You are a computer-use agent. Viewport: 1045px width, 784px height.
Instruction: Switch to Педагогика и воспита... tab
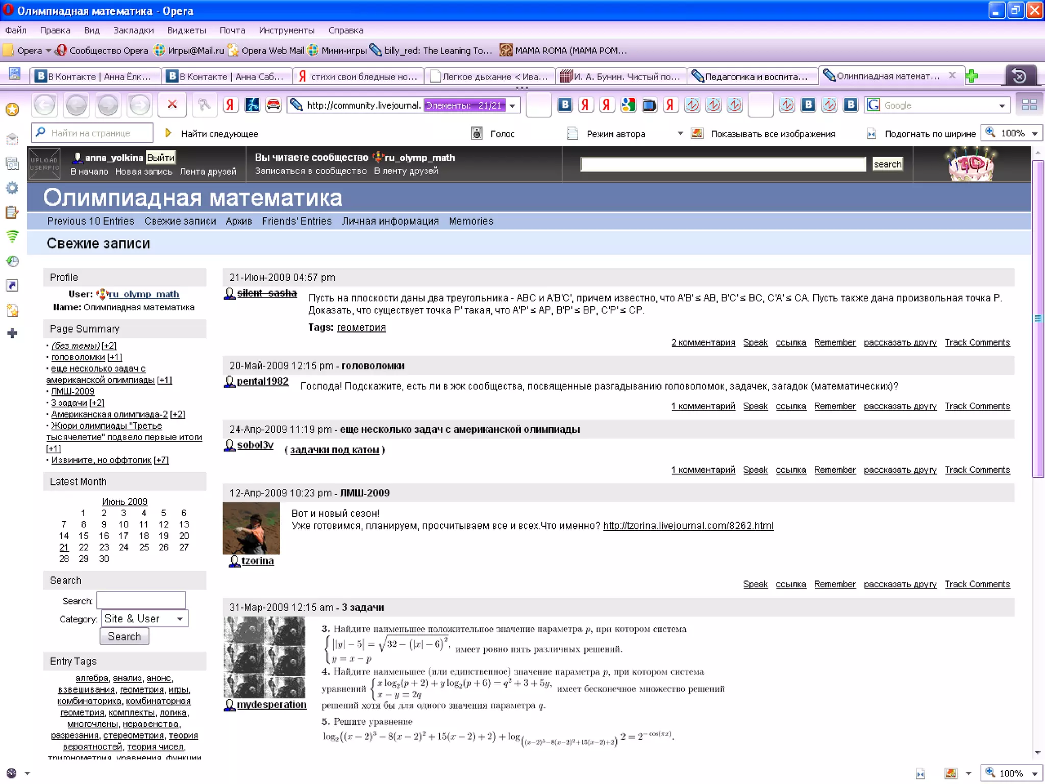[752, 77]
